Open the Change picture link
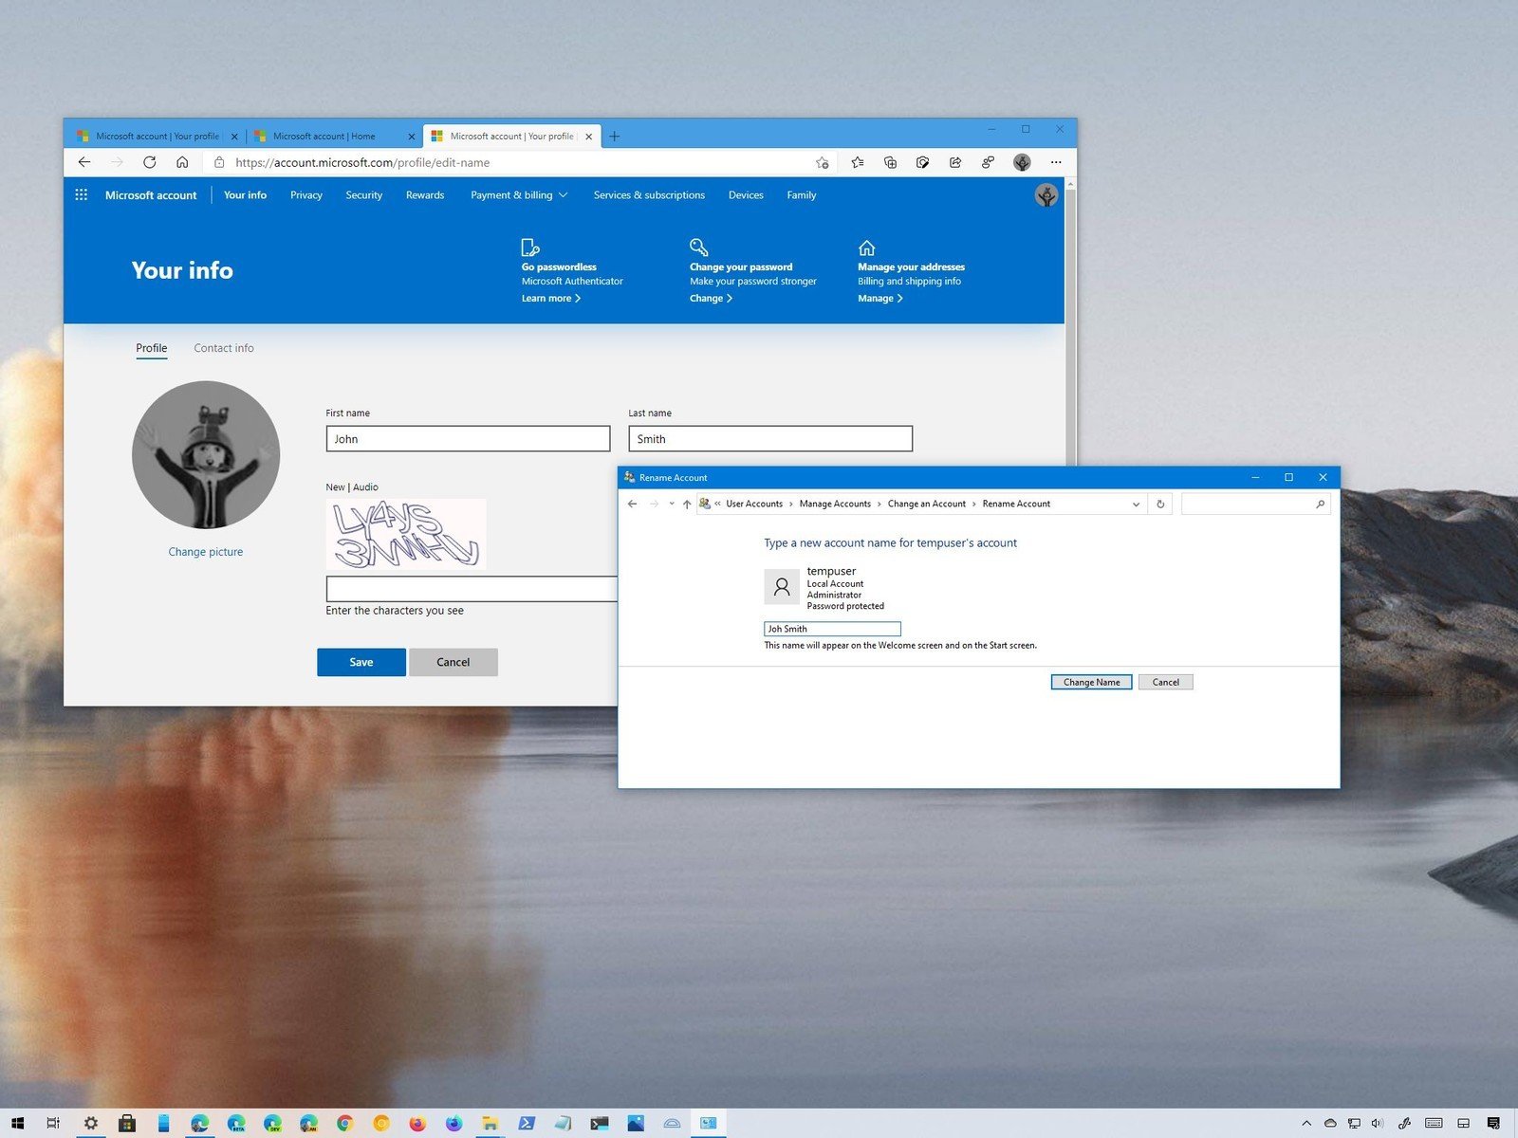Viewport: 1518px width, 1138px height. pyautogui.click(x=205, y=551)
